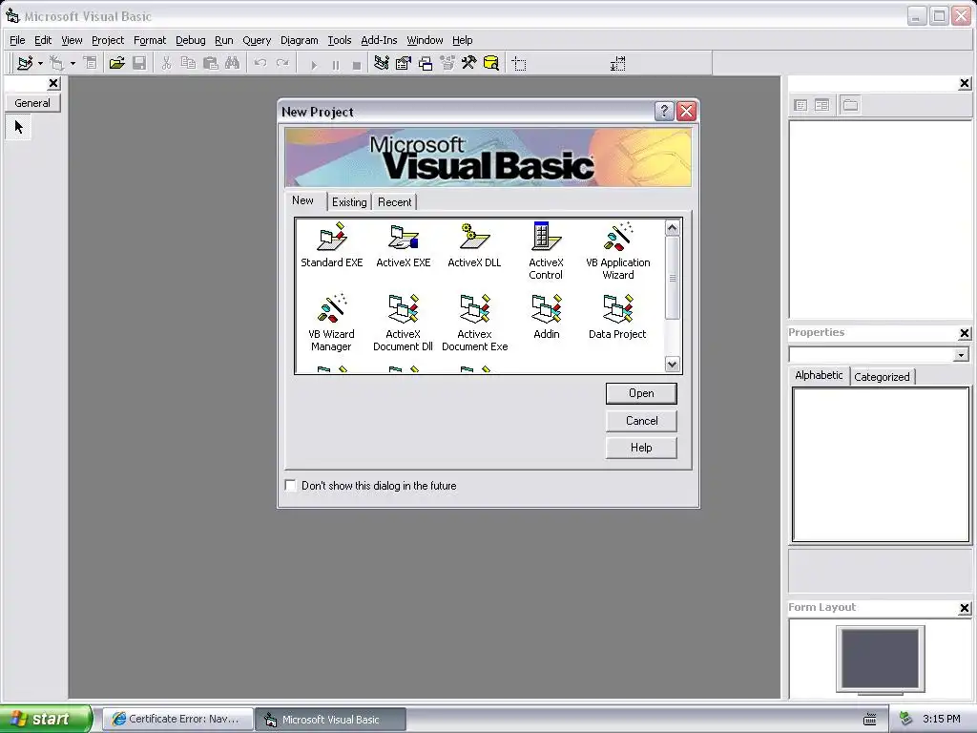This screenshot has height=733, width=977.
Task: Close the toolbox panel
Action: point(53,83)
